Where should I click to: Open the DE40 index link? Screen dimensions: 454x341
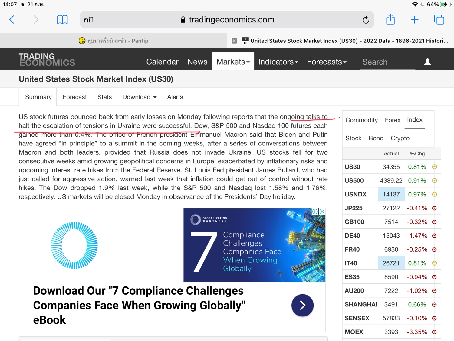click(352, 236)
